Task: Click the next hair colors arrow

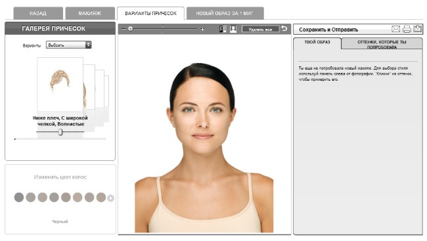Action: (x=110, y=198)
